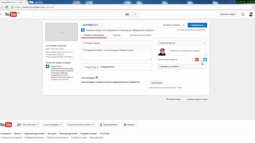The height and width of the screenshot is (143, 255).
Task: Click help icon next to Значки видео
Action: 97,77
